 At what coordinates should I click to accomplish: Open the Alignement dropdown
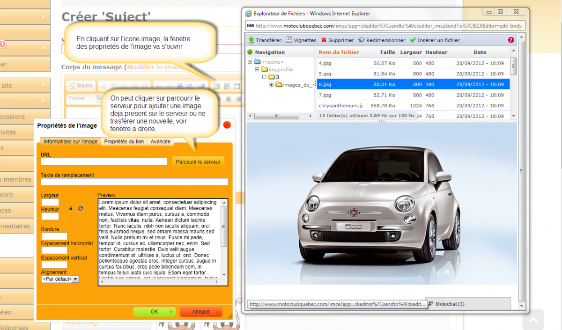[x=60, y=279]
